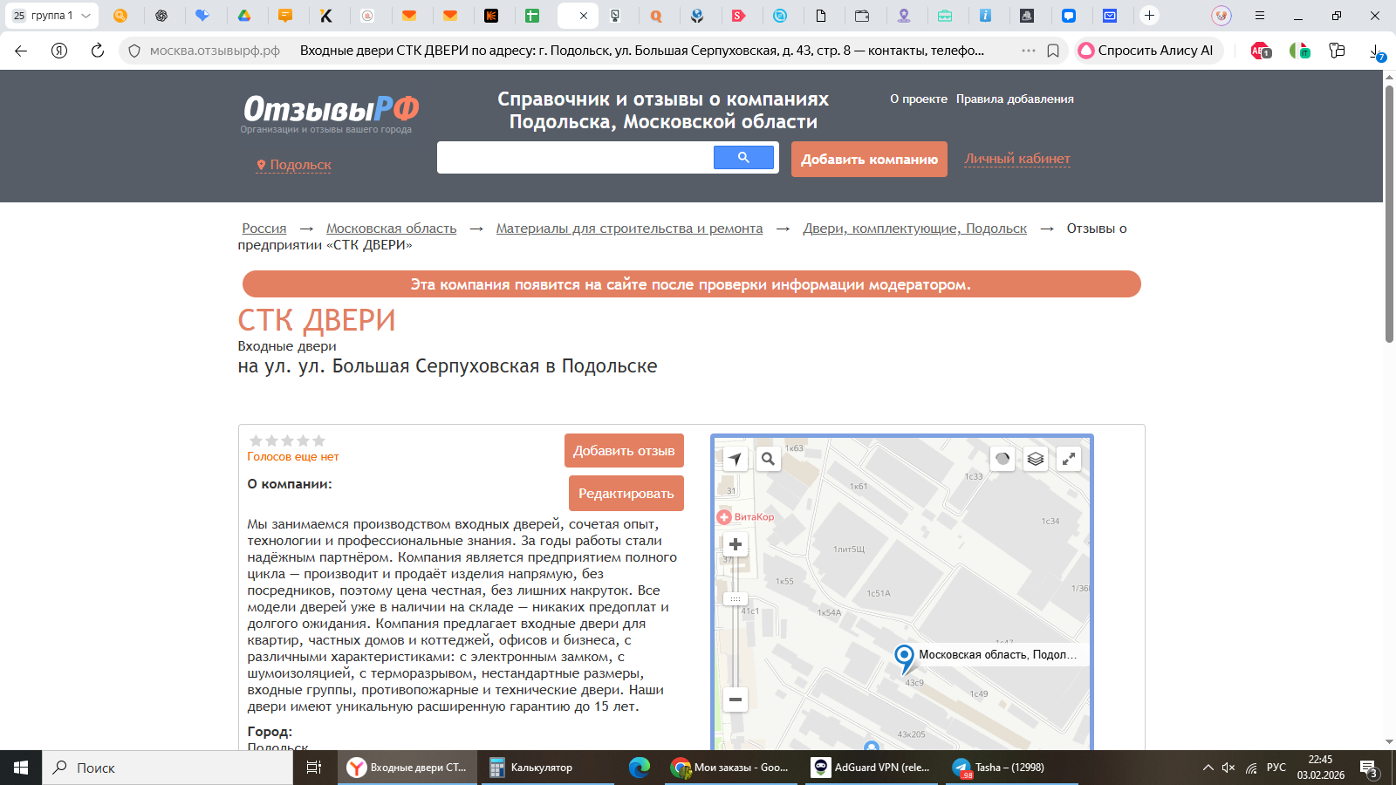Switch to the Калькулятор taskbar app
Viewport: 1396px width, 785px height.
(x=549, y=768)
